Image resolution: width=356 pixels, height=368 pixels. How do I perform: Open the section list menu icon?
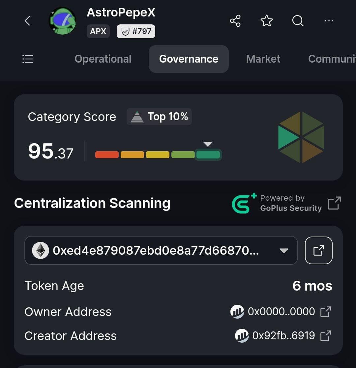pos(27,59)
